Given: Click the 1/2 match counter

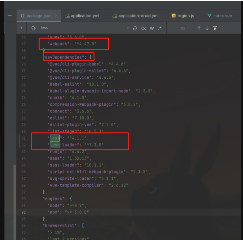Looking at the screenshot, I should click(183, 28).
